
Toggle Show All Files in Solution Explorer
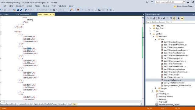(x=174, y=18)
